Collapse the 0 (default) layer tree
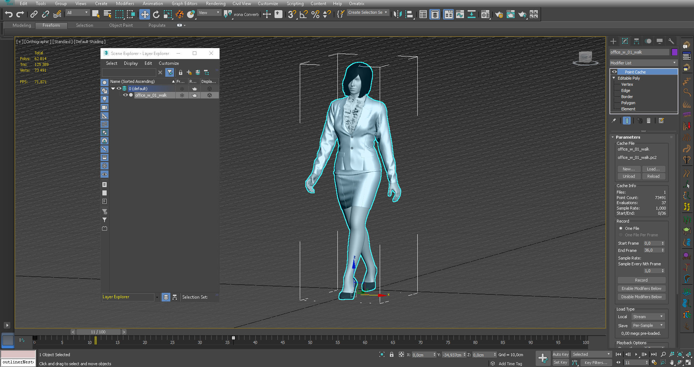Screen dimensions: 694x367 point(113,88)
